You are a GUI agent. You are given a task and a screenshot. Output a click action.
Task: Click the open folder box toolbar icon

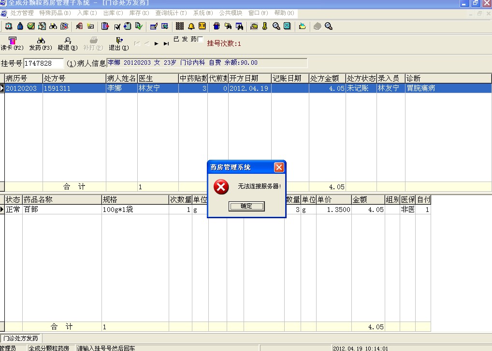[x=254, y=27]
